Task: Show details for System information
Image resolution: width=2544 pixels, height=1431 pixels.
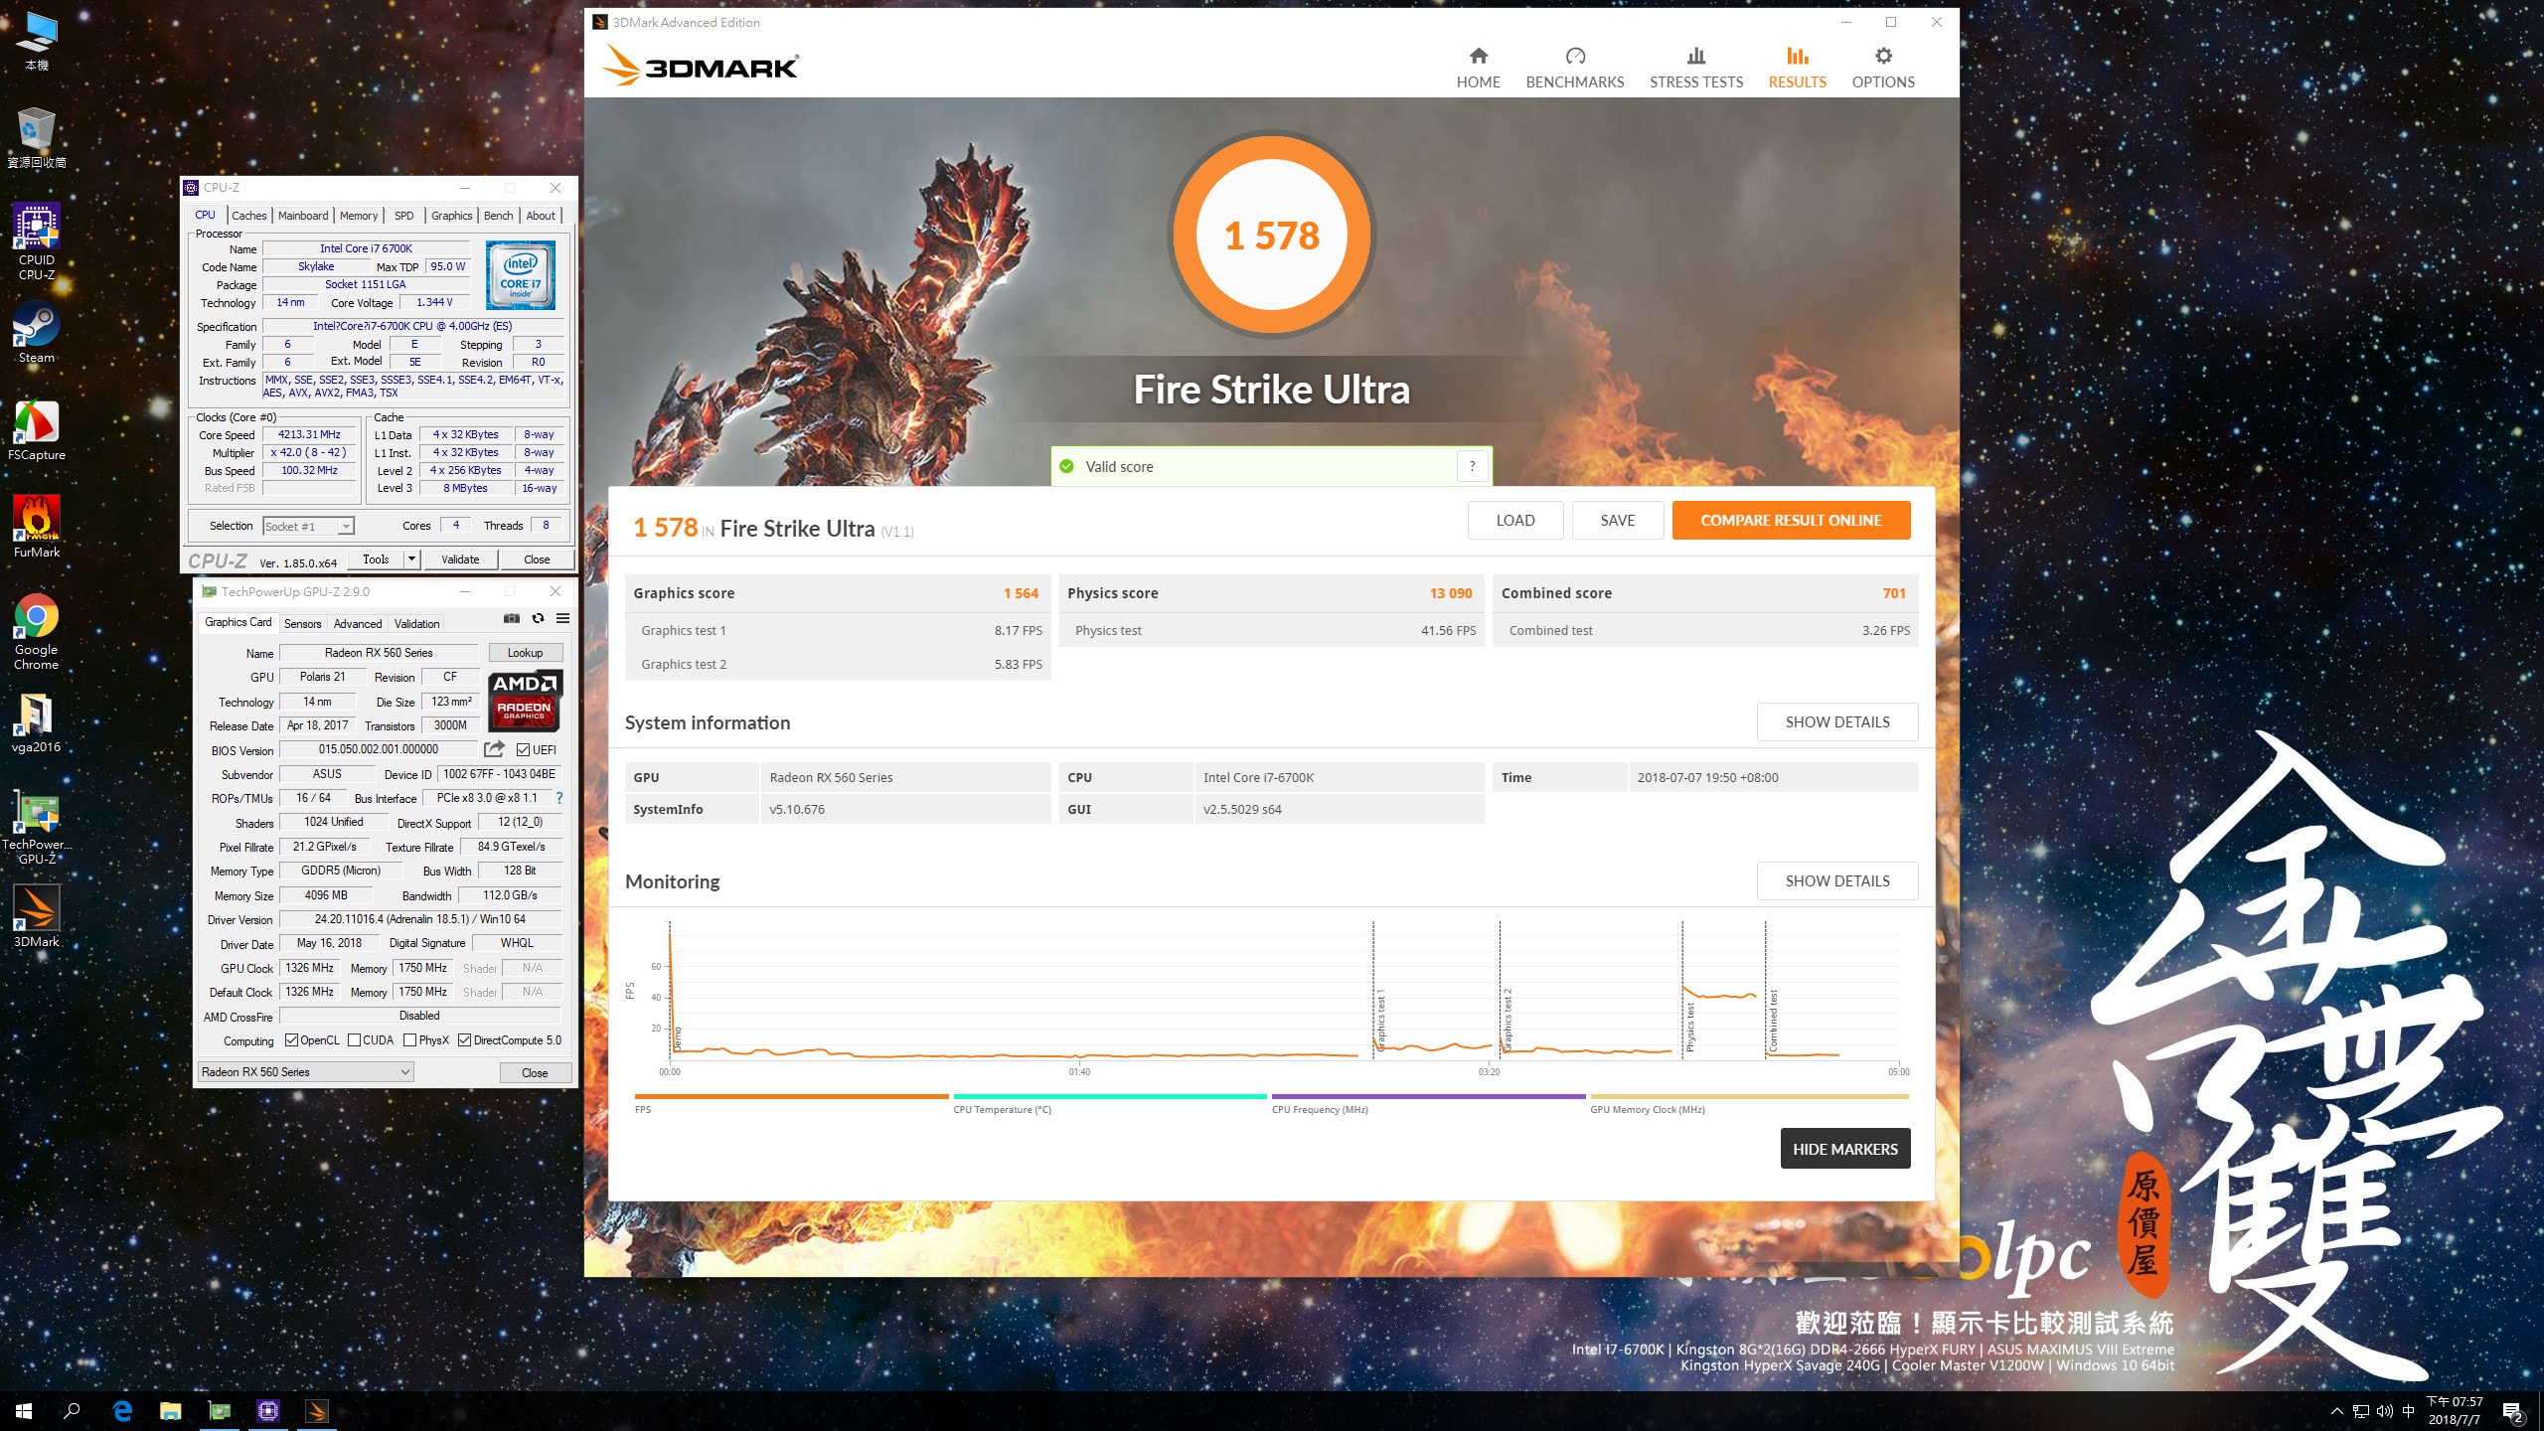Action: click(1837, 721)
